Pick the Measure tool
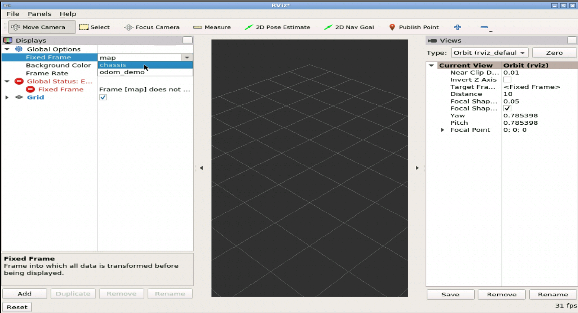 pos(212,27)
